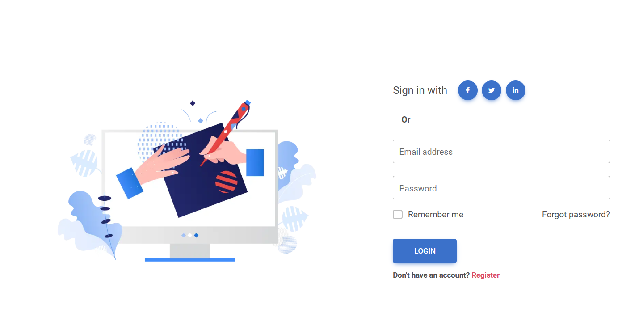Click the blue monitor stand base

(190, 260)
